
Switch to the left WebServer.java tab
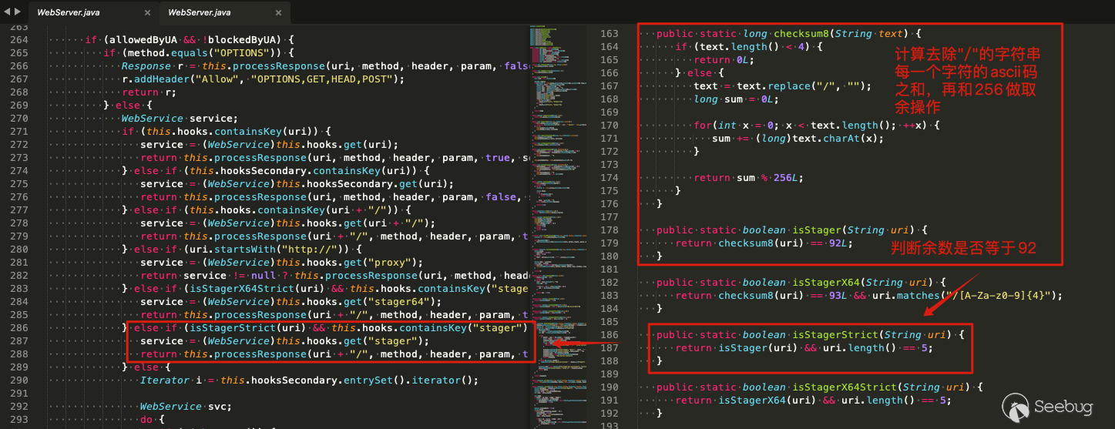pos(68,12)
